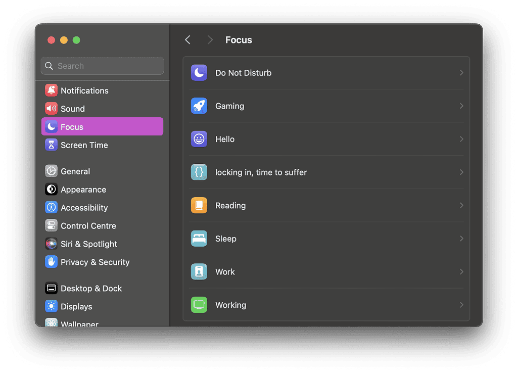The height and width of the screenshot is (373, 517).
Task: Open Control Centre settings
Action: (88, 226)
